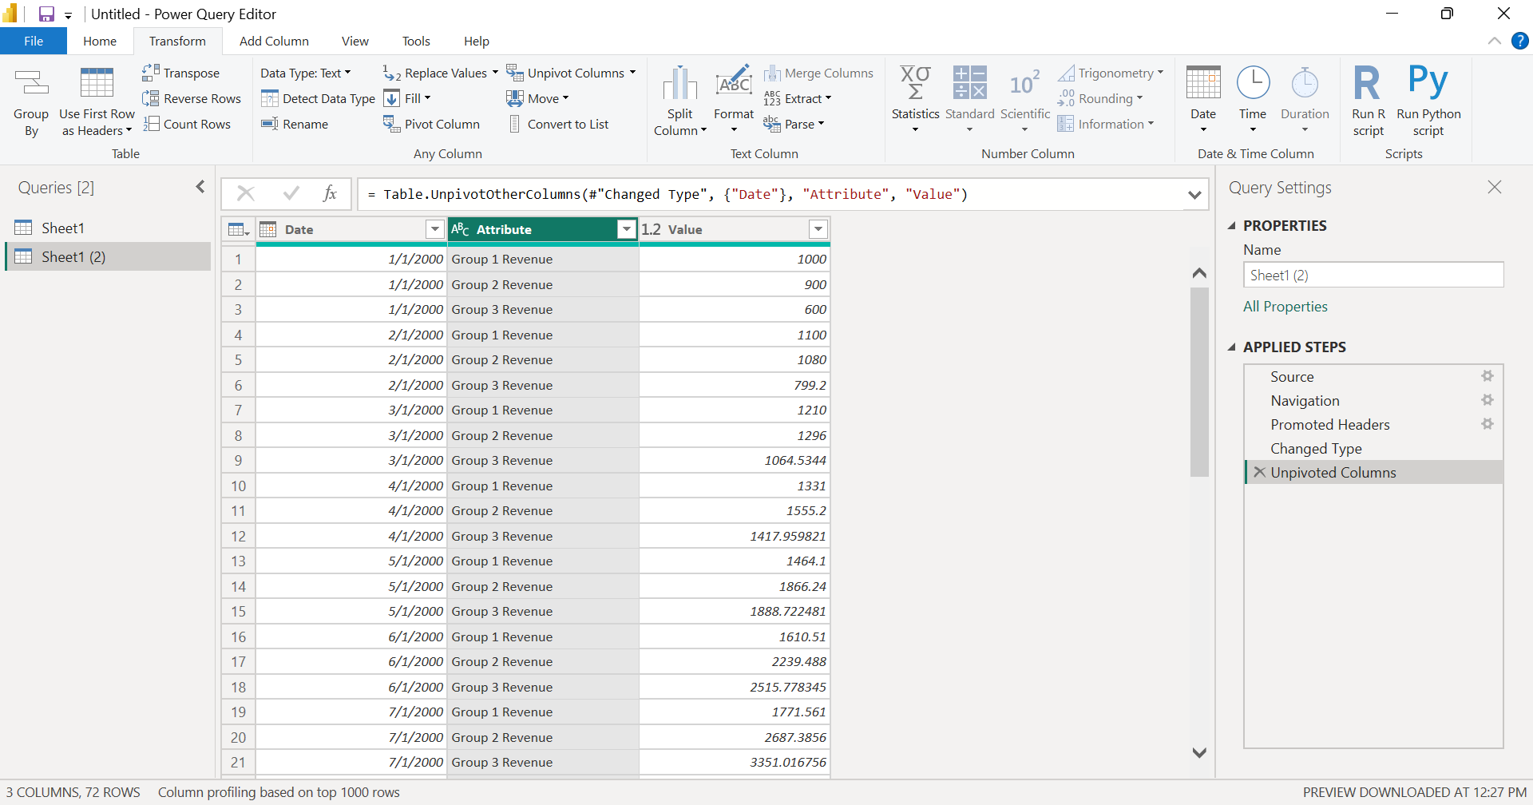
Task: Click Run R script
Action: coord(1369,100)
